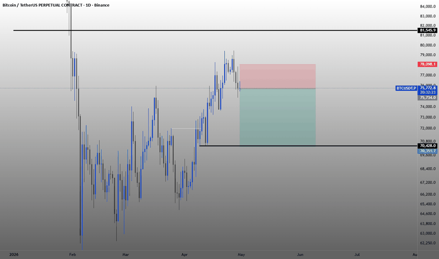Click the 81,545.9 black price label
The height and width of the screenshot is (259, 439).
[x=428, y=30]
